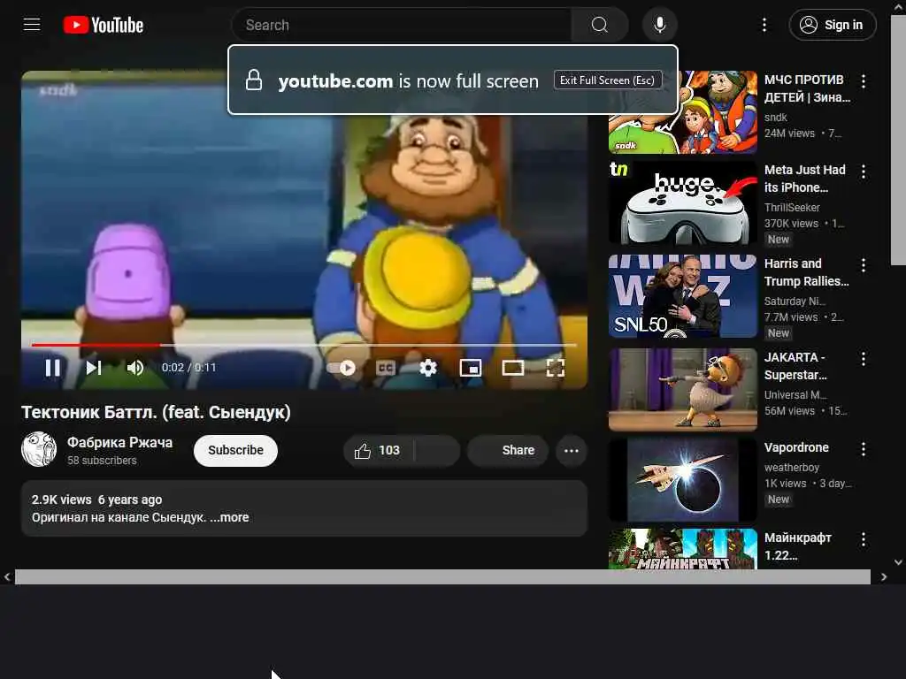Open Vapordrone video thumbnail
This screenshot has width=906, height=679.
tap(682, 480)
